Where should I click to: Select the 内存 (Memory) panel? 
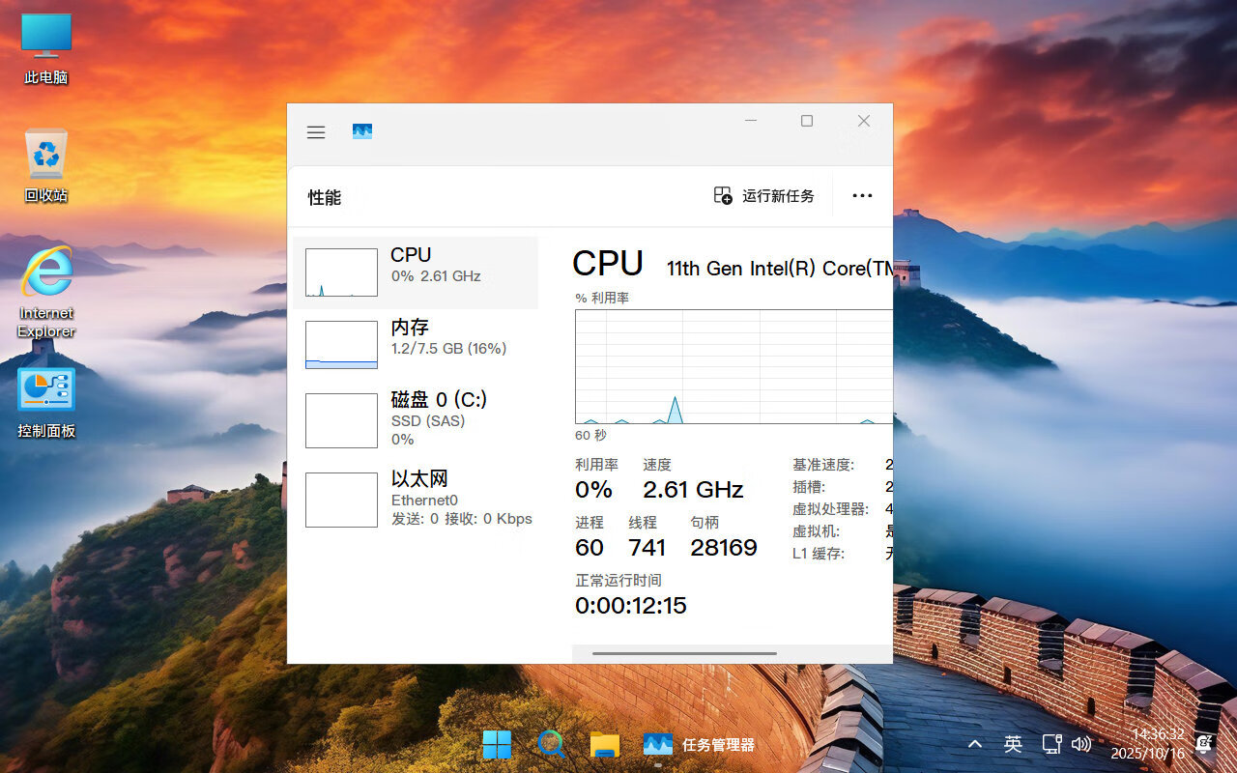pyautogui.click(x=416, y=344)
